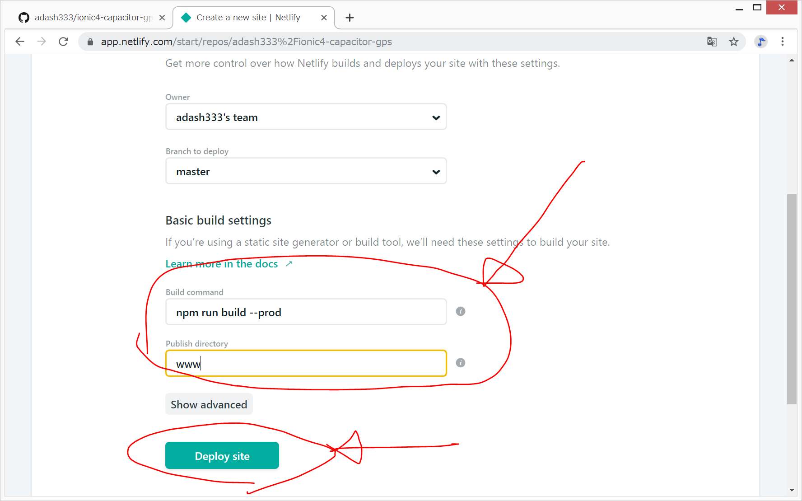Image resolution: width=802 pixels, height=501 pixels.
Task: Focus the Publish directory input field
Action: pos(306,364)
